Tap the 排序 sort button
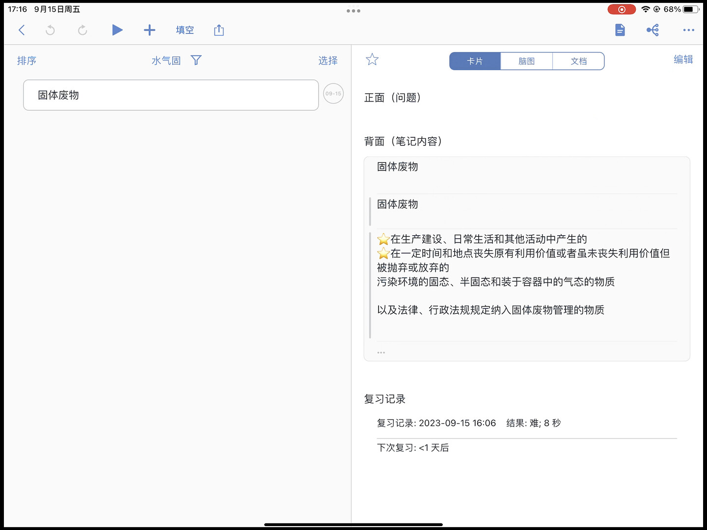Image resolution: width=707 pixels, height=530 pixels. [27, 60]
